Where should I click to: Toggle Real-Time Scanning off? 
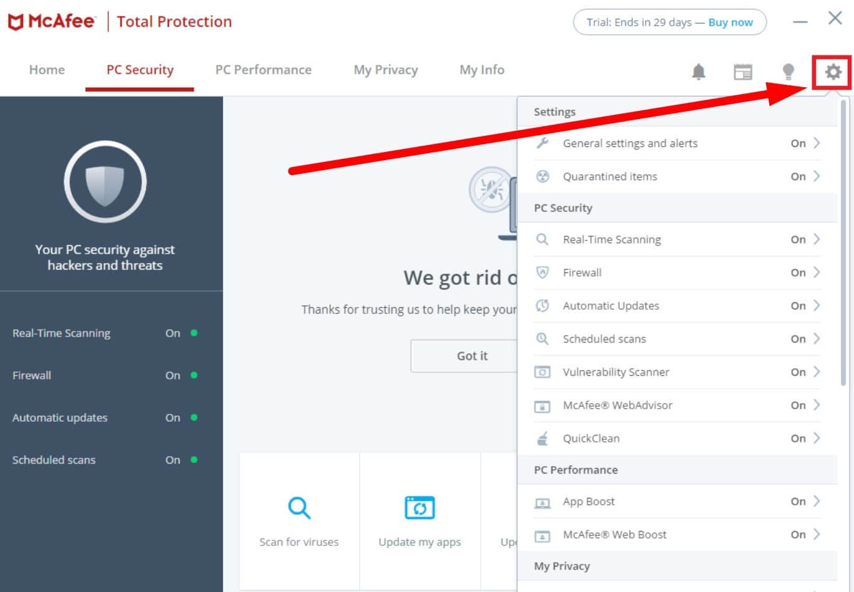(x=798, y=239)
